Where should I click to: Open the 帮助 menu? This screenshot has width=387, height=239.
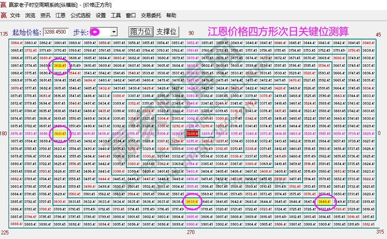tap(171, 16)
